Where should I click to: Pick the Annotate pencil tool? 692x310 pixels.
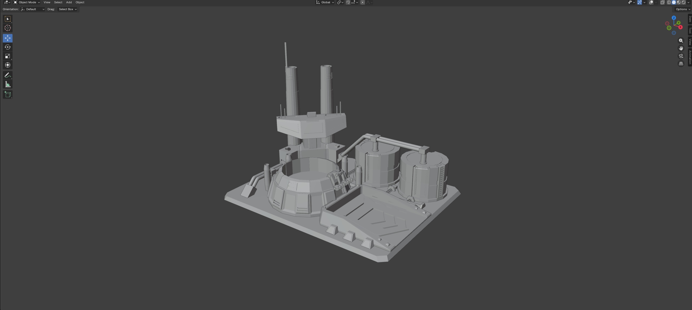point(8,75)
